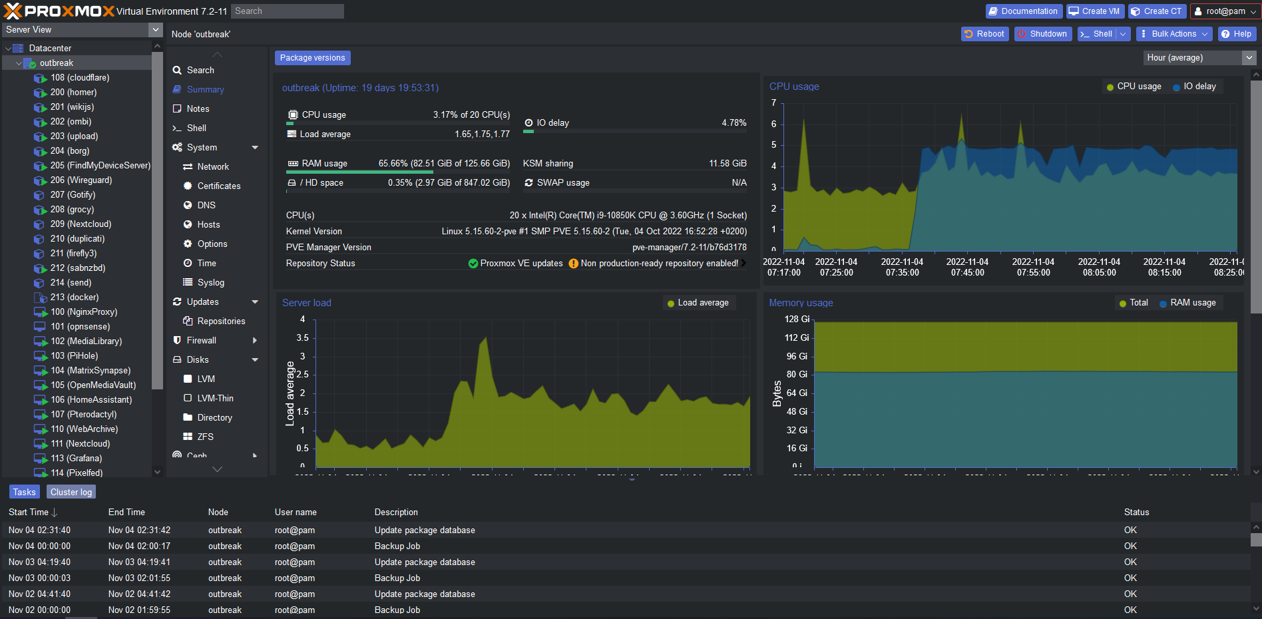The width and height of the screenshot is (1262, 619).
Task: Open the Notes icon in node menu
Action: pyautogui.click(x=177, y=108)
